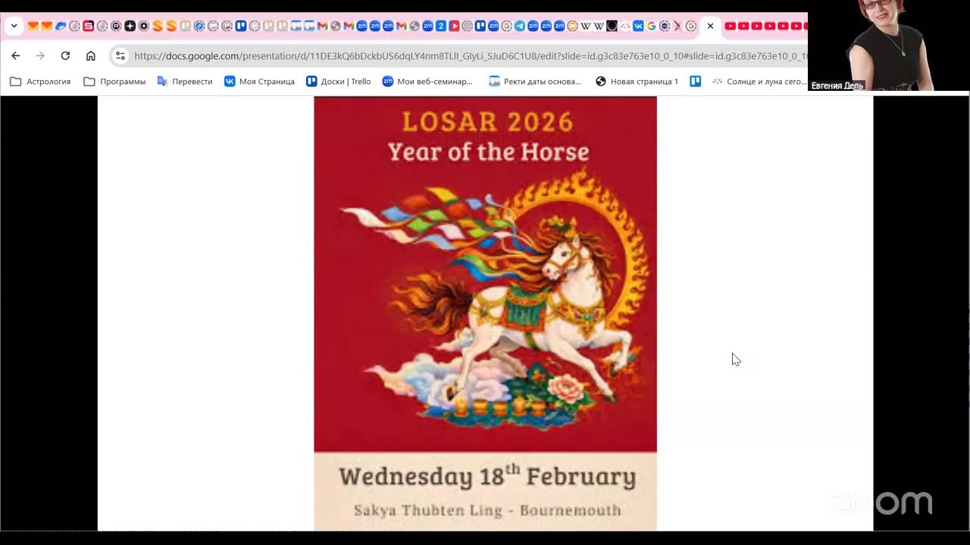The image size is (970, 545).
Task: Click 'Sakya Thubten Ling - Bournemouth' text
Action: 487,510
